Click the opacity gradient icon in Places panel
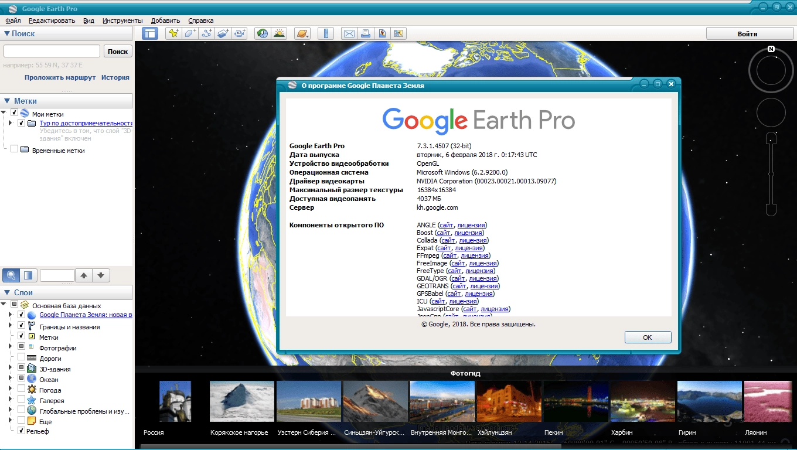This screenshot has width=797, height=450. point(28,275)
